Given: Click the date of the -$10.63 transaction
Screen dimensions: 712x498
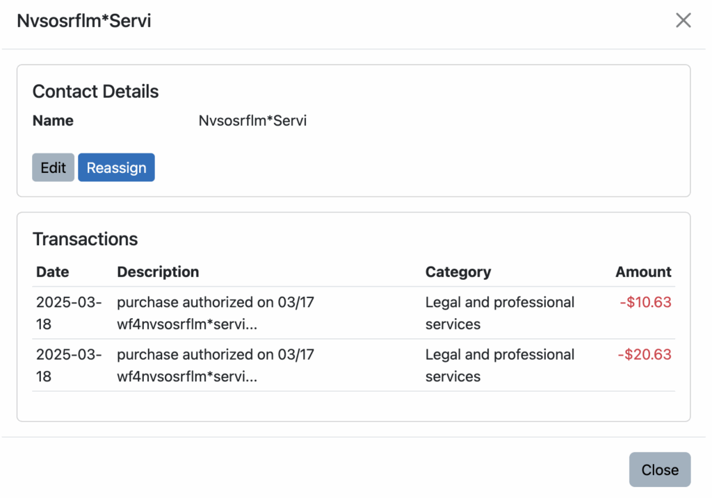Looking at the screenshot, I should pos(68,313).
